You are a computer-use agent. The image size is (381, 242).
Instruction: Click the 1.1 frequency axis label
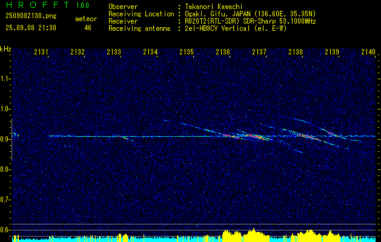tap(5, 79)
